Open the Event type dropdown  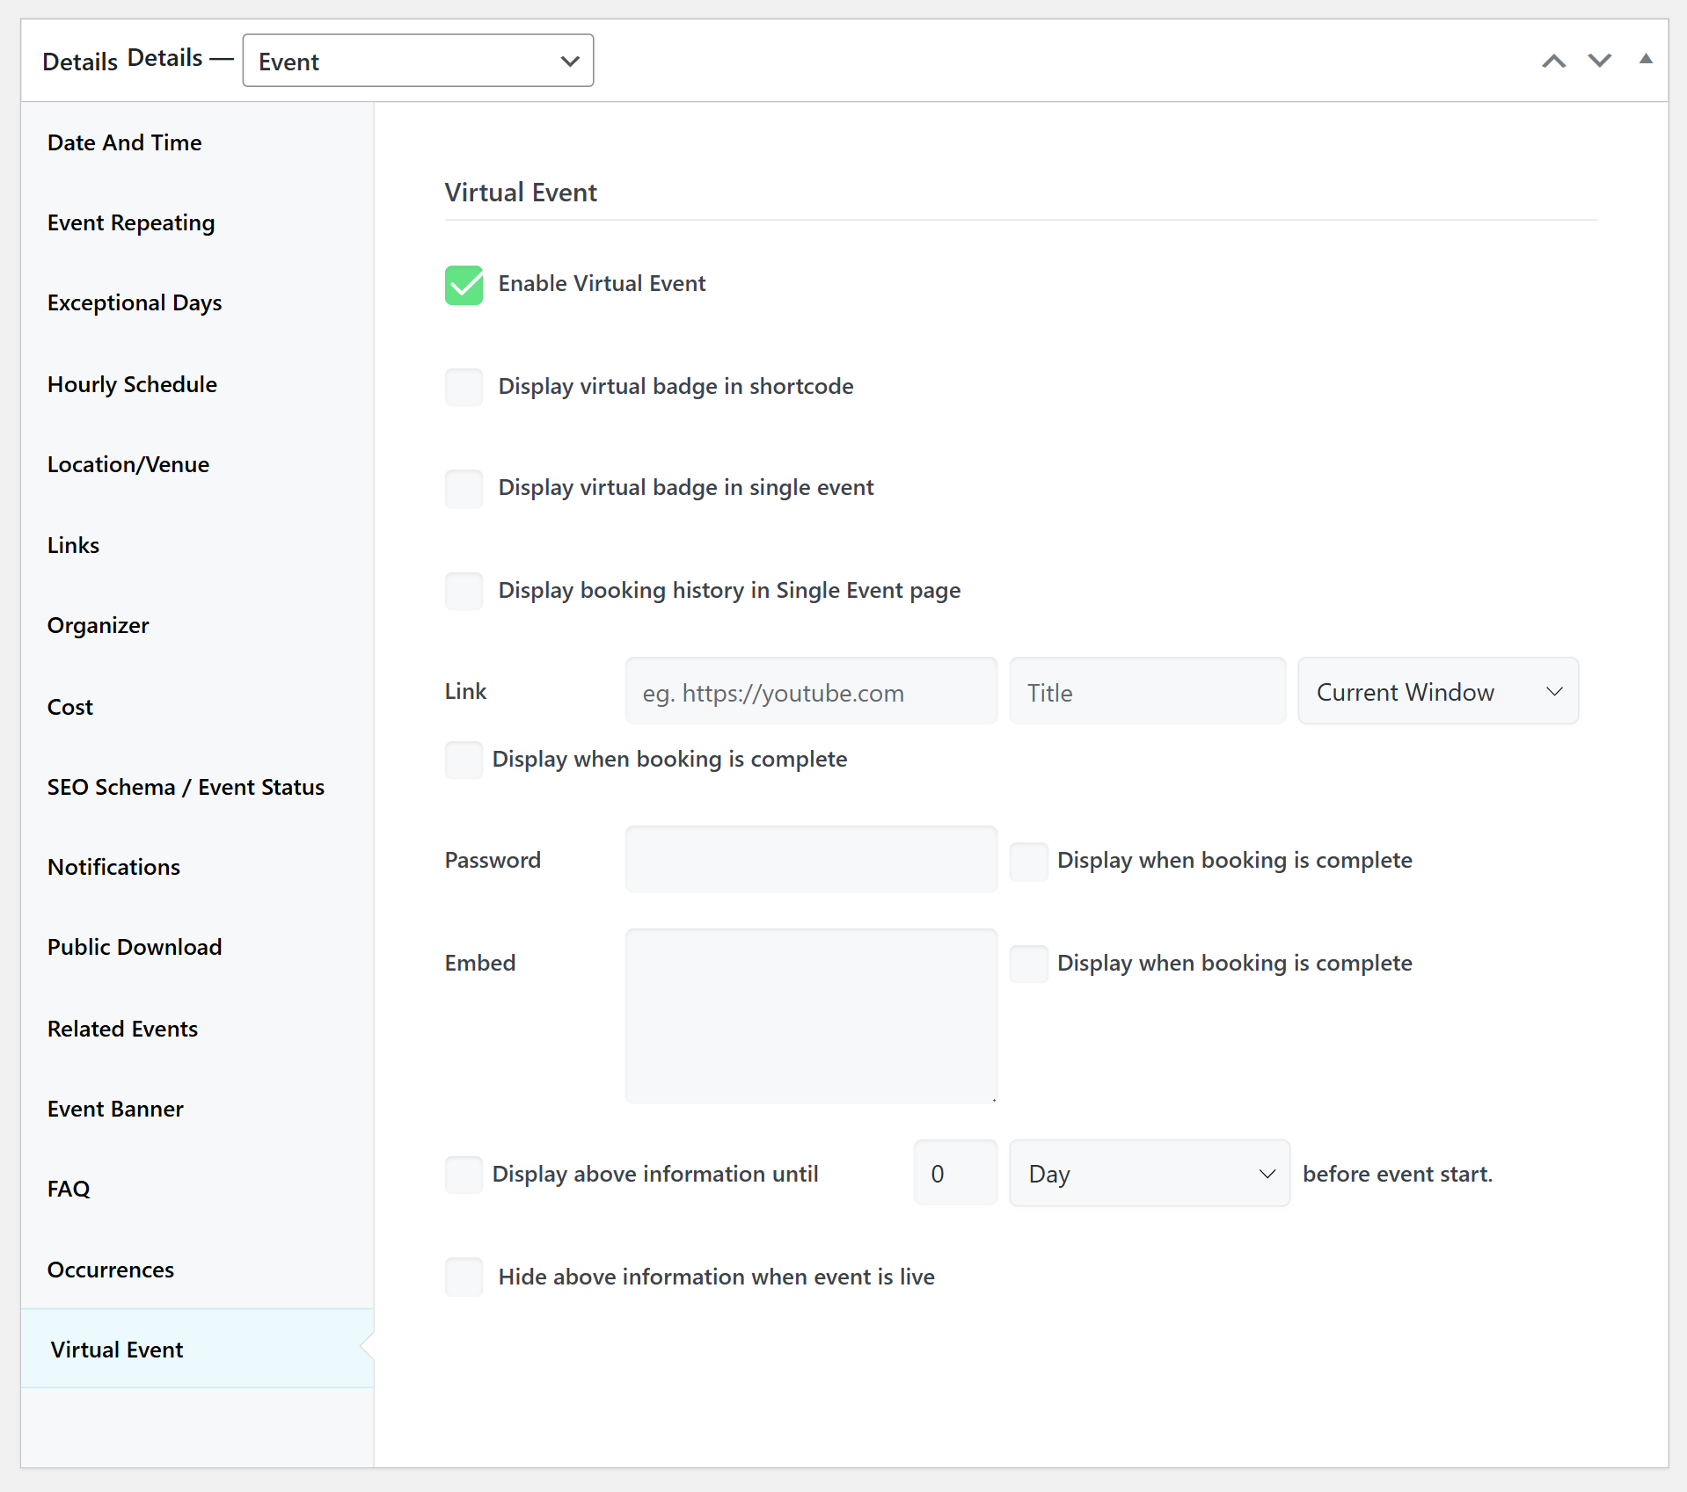417,61
